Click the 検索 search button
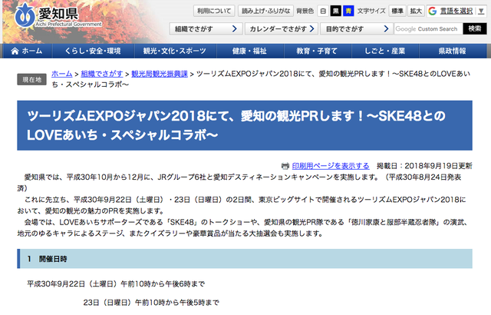The image size is (491, 315). click(x=475, y=29)
